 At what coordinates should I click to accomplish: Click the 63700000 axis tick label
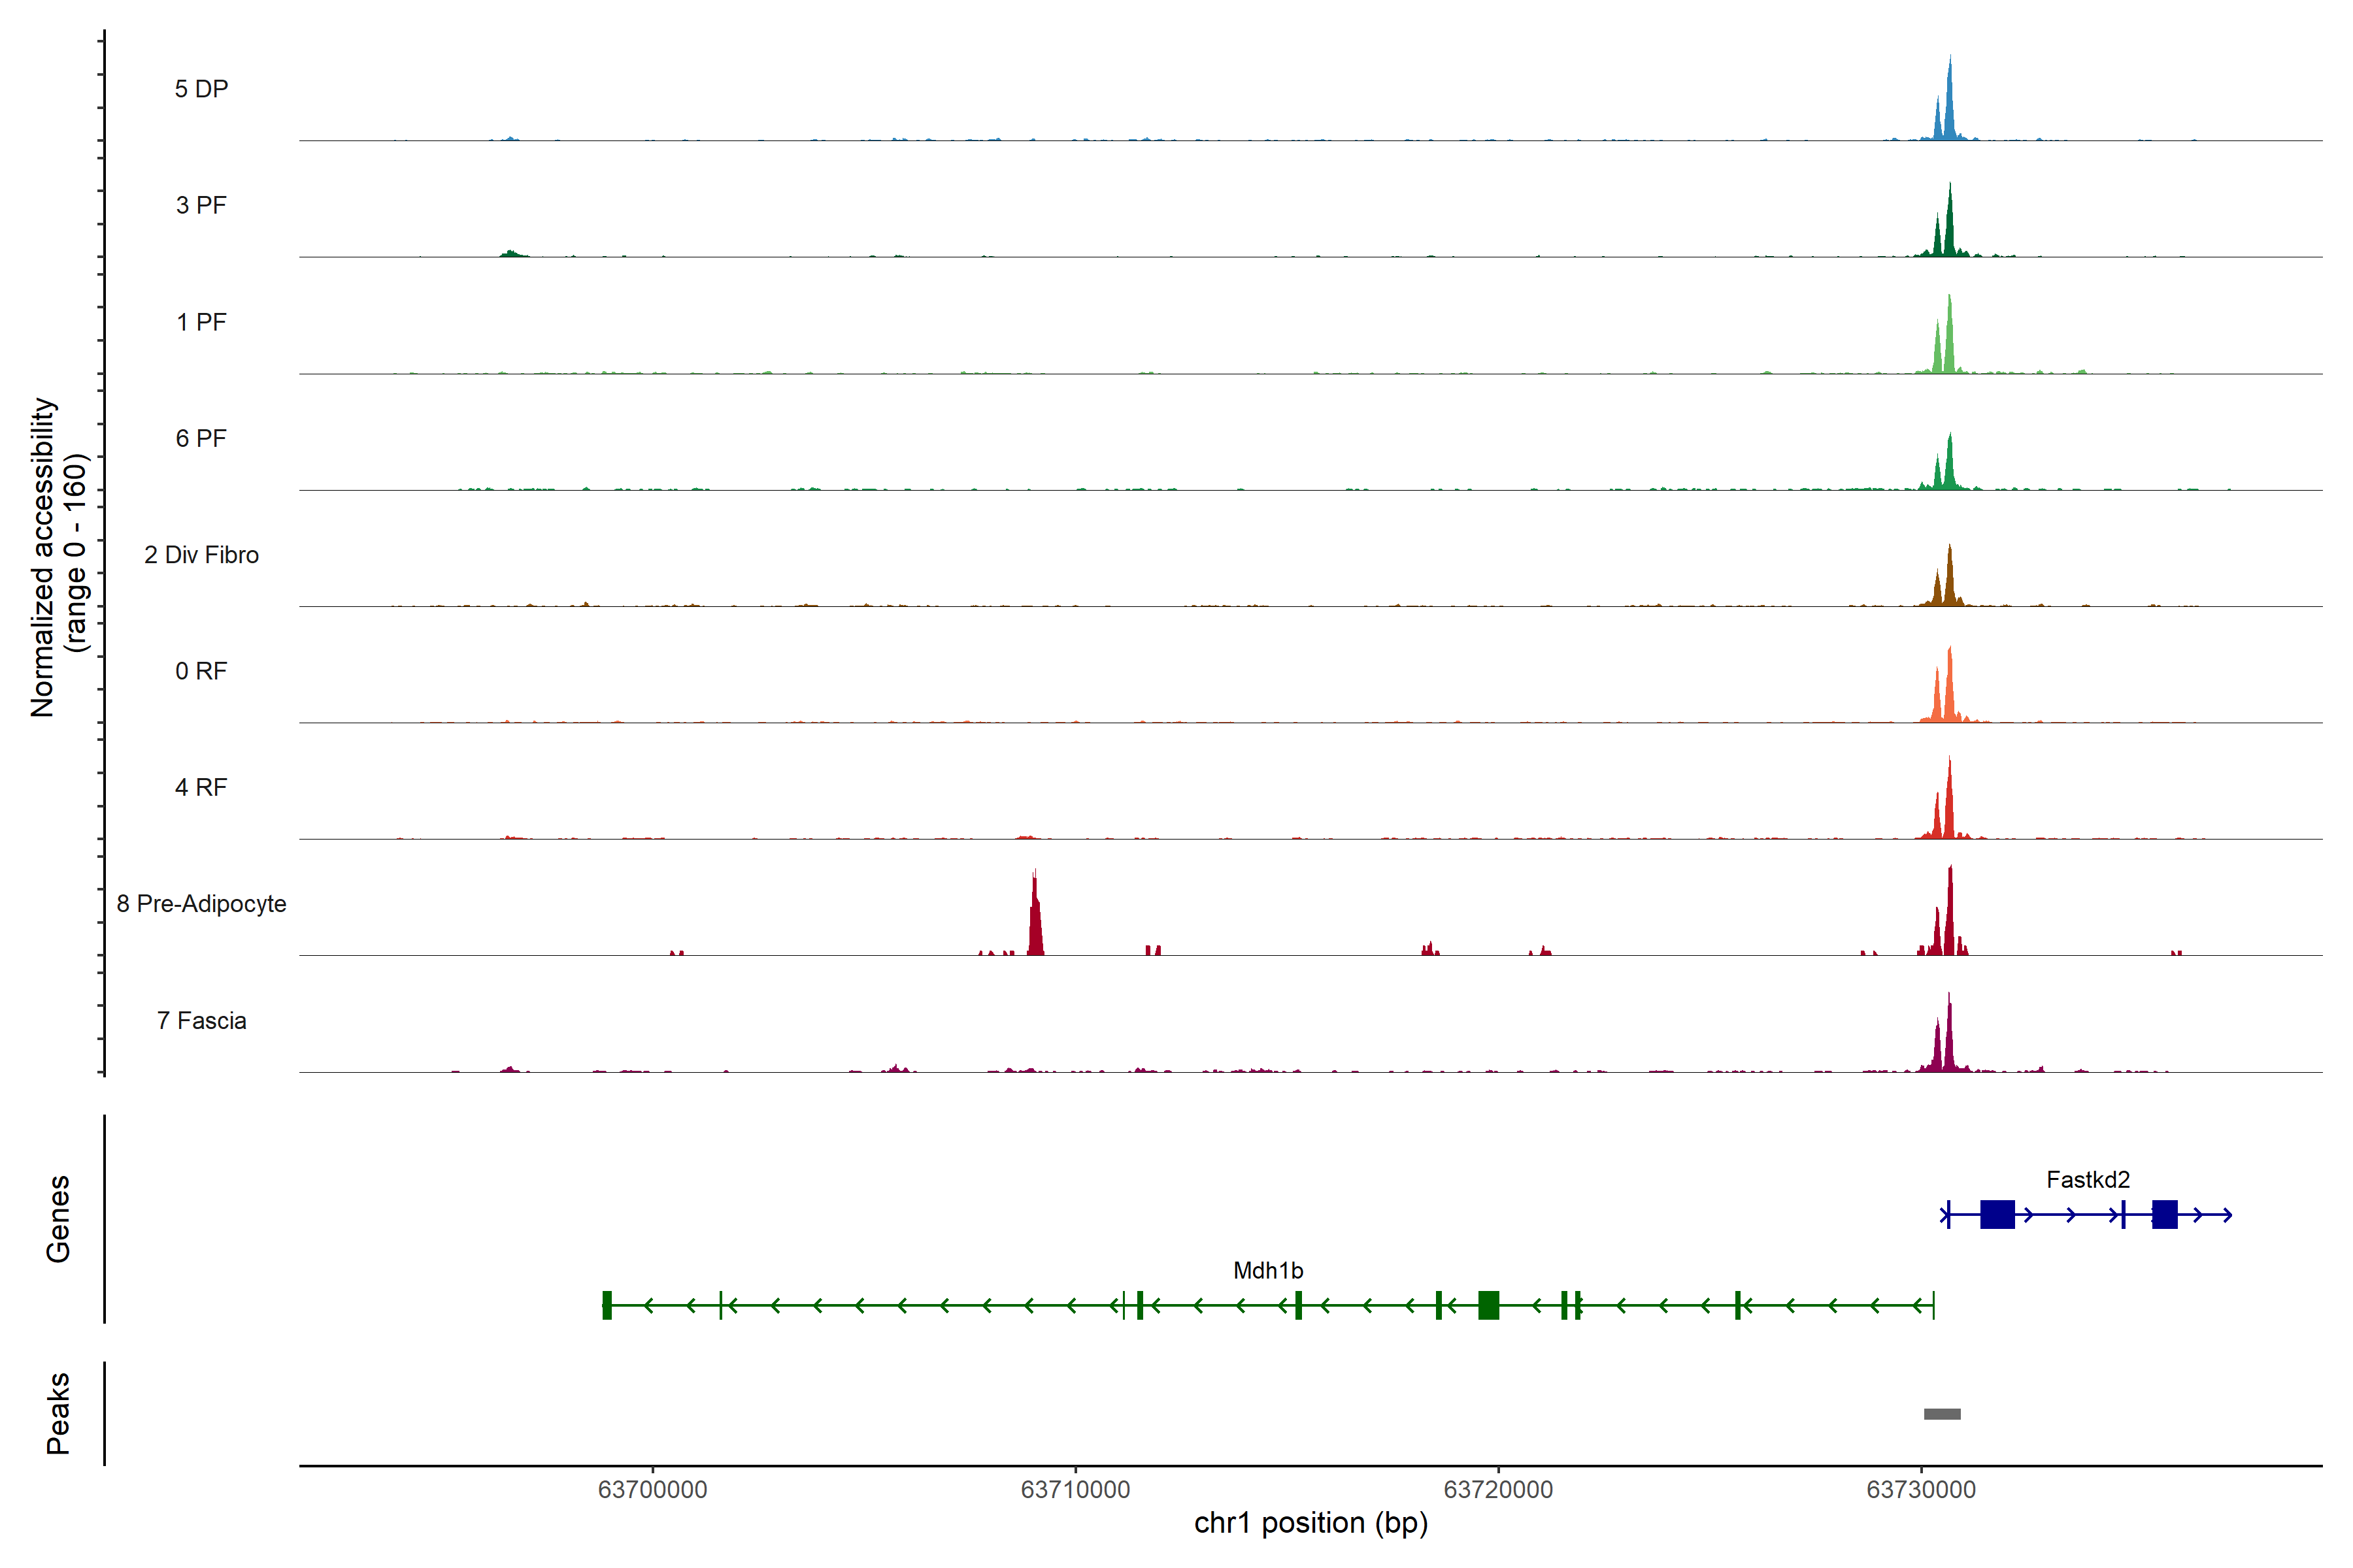tap(652, 1489)
